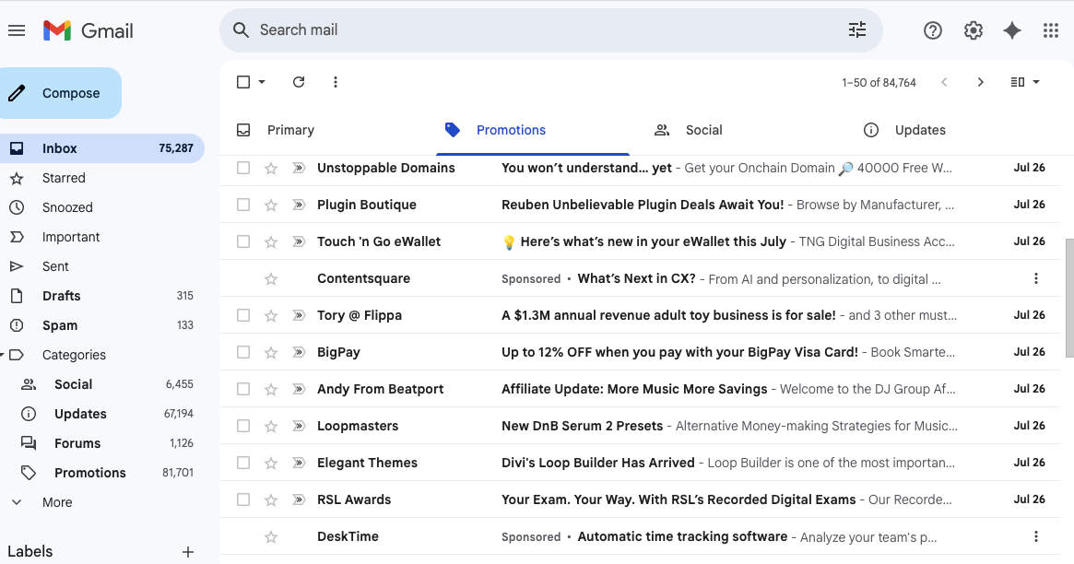Check the Loopmasters email
This screenshot has width=1074, height=564.
243,426
